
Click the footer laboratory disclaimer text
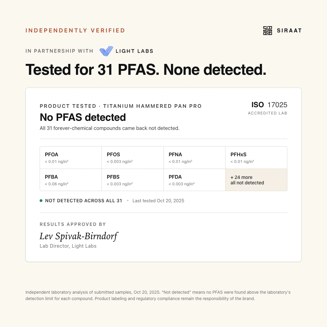[x=158, y=295]
